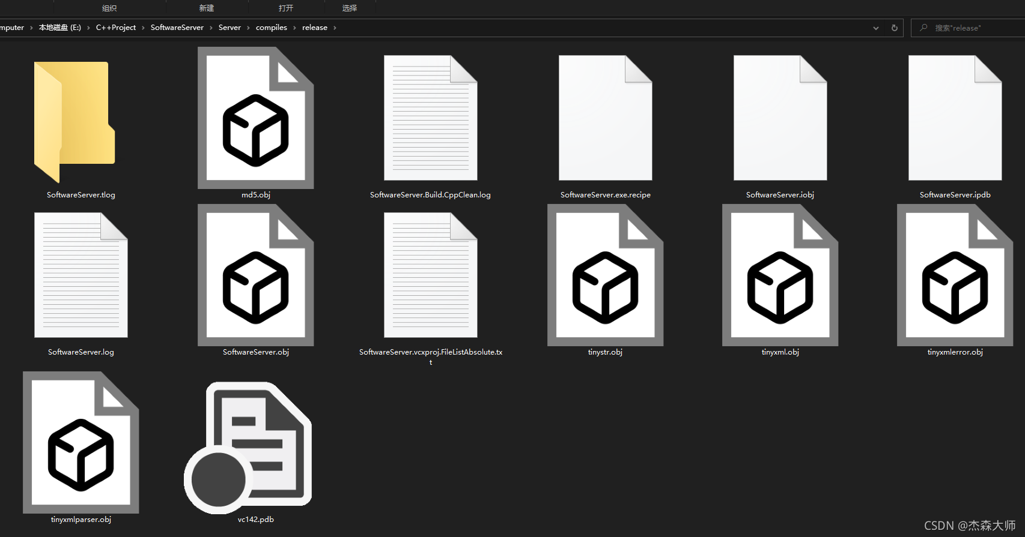Click the tinyxml.obj name label
Image resolution: width=1025 pixels, height=537 pixels.
780,352
